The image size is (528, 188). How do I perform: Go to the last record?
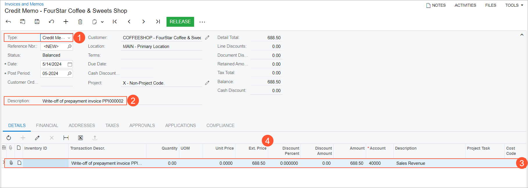(x=158, y=22)
